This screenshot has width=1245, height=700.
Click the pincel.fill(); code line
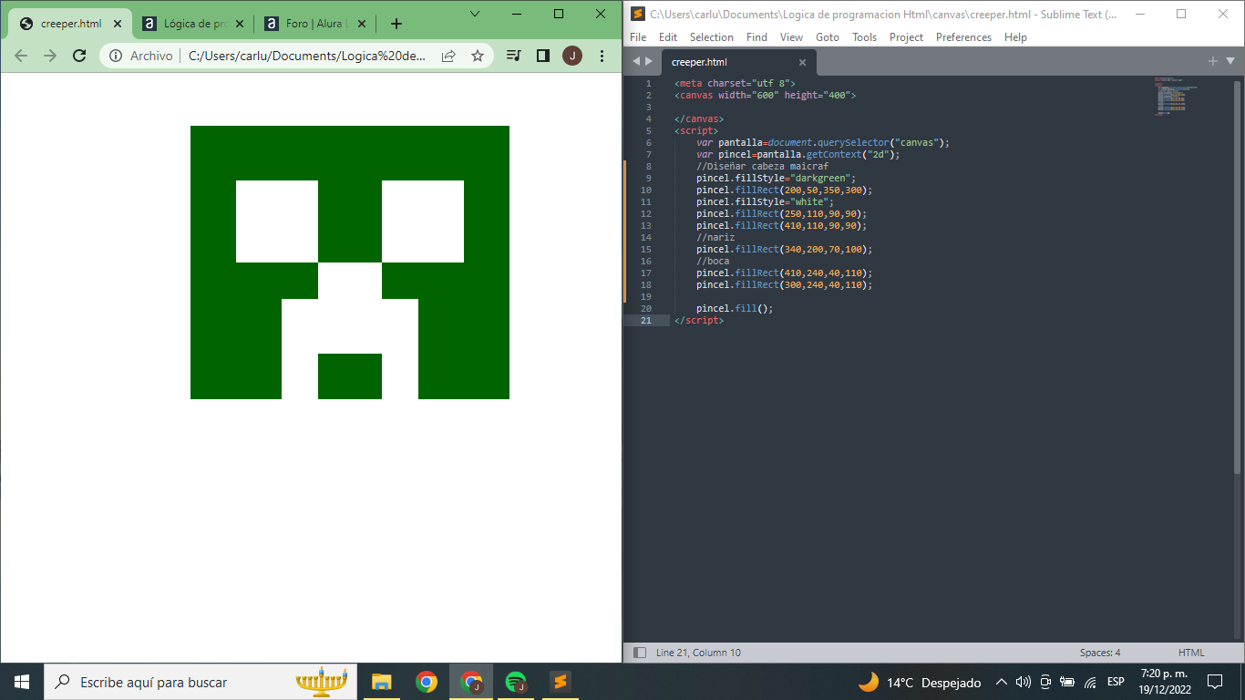734,308
